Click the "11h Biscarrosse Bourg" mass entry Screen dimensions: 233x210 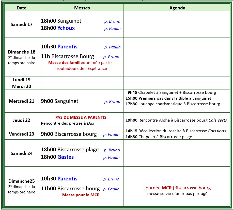tap(67, 56)
